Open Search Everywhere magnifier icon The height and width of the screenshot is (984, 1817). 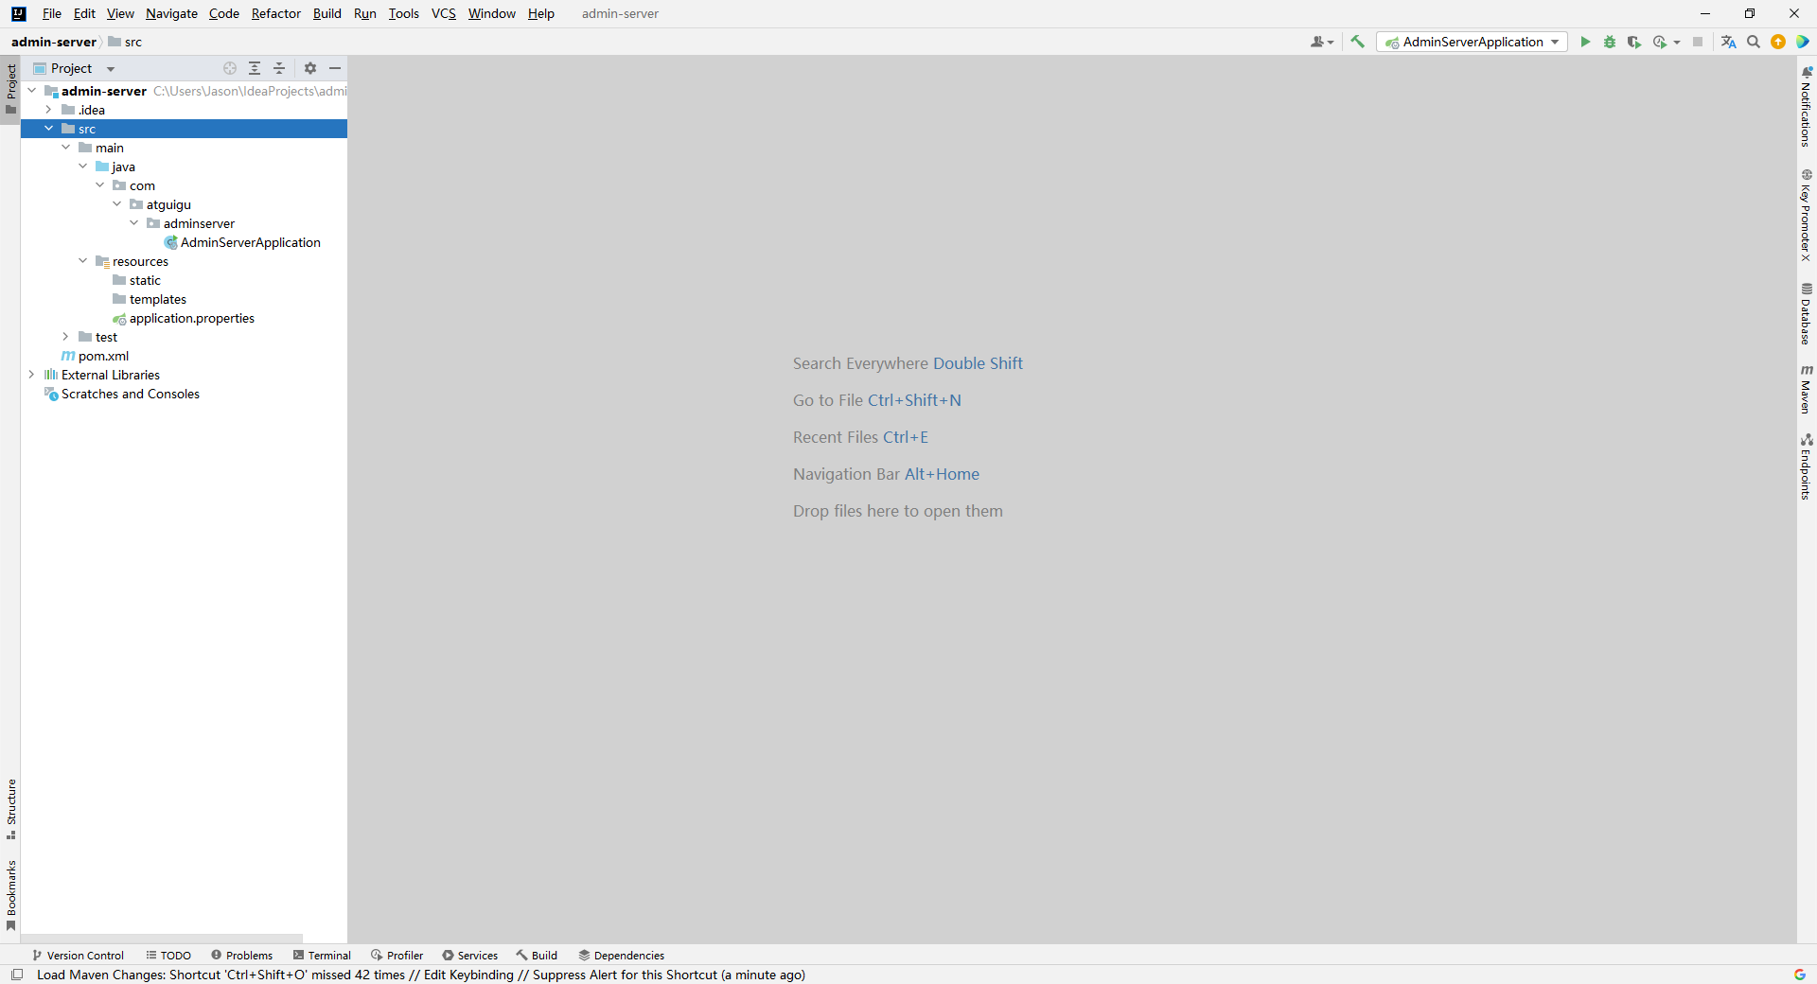point(1754,42)
